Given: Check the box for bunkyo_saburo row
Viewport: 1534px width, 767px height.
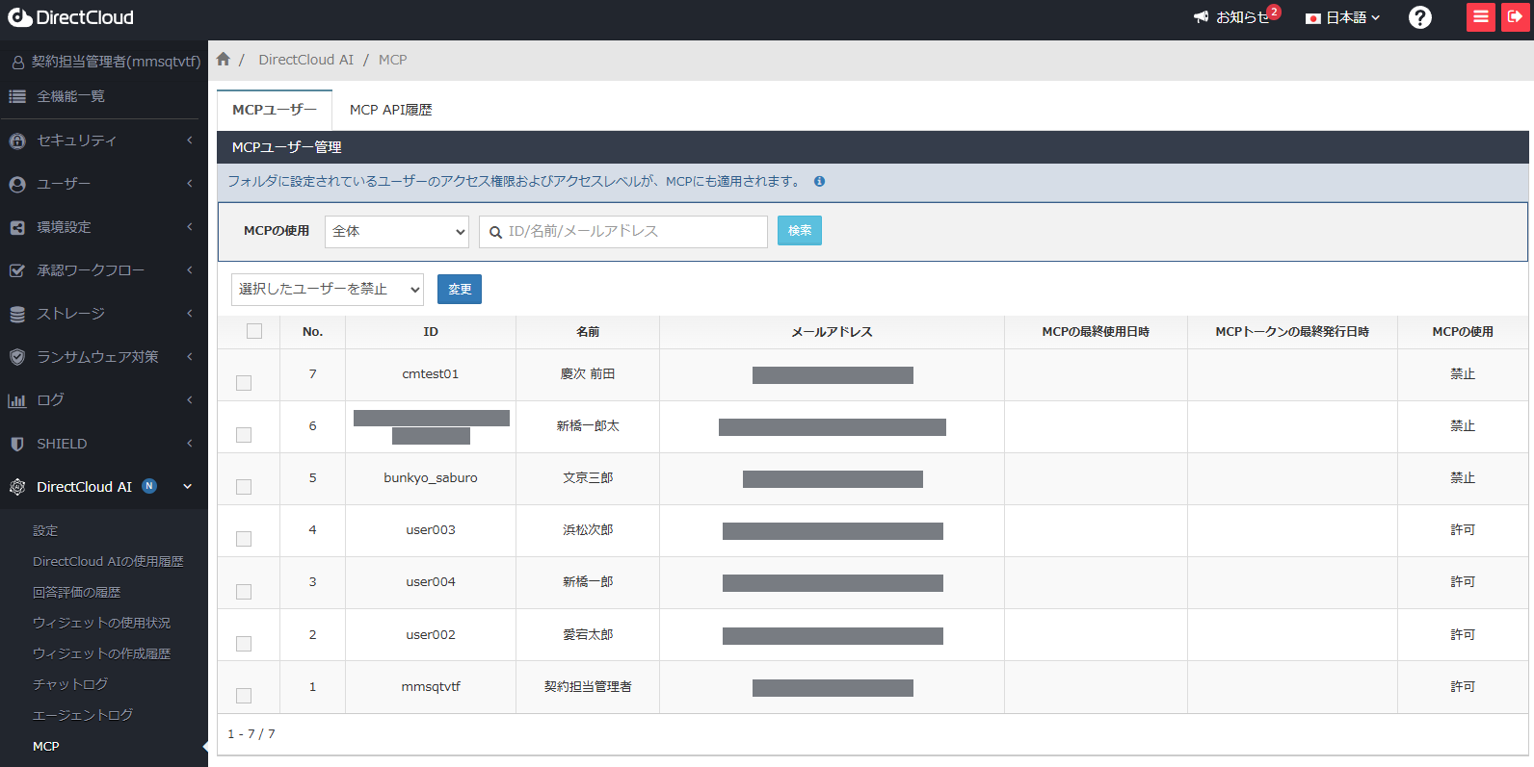Looking at the screenshot, I should (244, 487).
